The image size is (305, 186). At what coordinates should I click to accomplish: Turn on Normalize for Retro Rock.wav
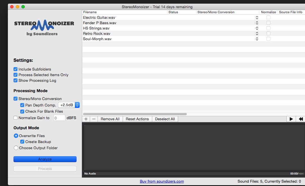pyautogui.click(x=268, y=33)
